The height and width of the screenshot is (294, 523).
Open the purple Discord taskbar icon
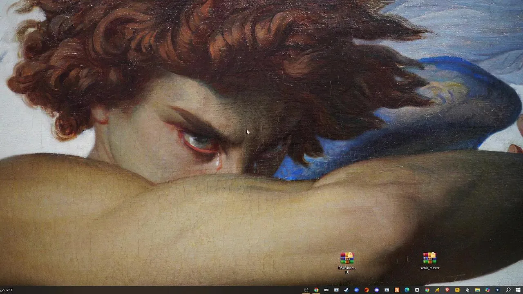tap(377, 290)
